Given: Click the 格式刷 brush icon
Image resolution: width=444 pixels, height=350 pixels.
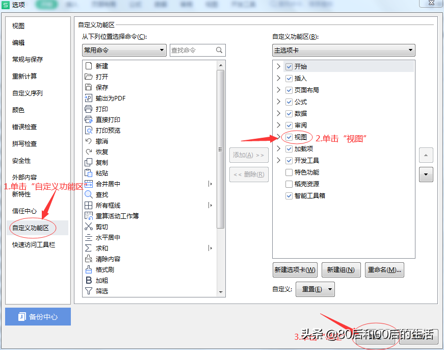Looking at the screenshot, I should tap(89, 269).
